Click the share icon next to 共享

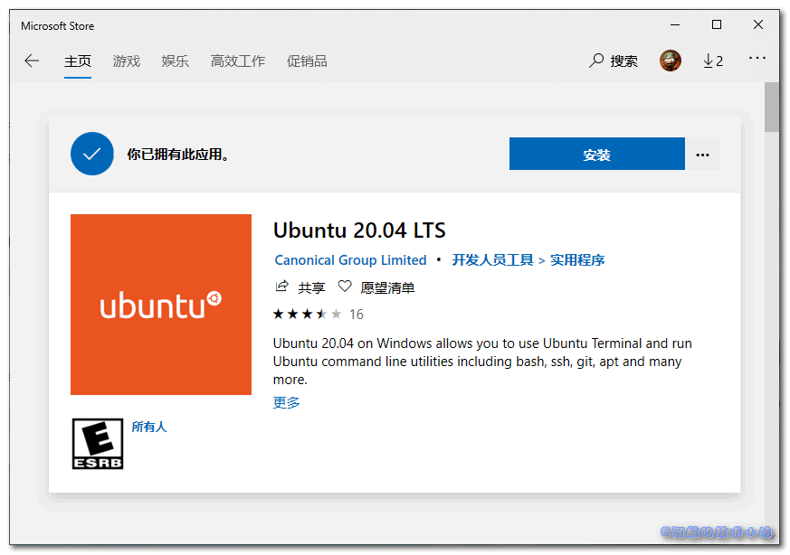pyautogui.click(x=281, y=287)
